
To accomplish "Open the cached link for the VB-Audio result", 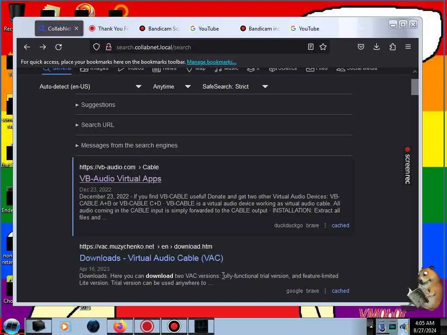I will point(340,226).
